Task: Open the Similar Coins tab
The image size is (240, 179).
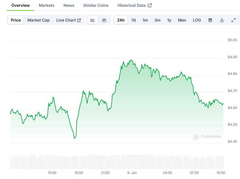Action: click(x=96, y=5)
